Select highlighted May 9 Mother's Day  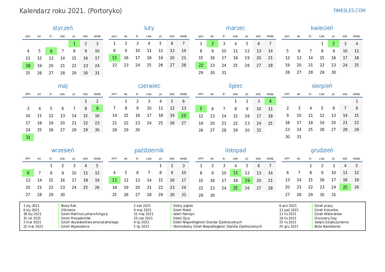[97, 109]
